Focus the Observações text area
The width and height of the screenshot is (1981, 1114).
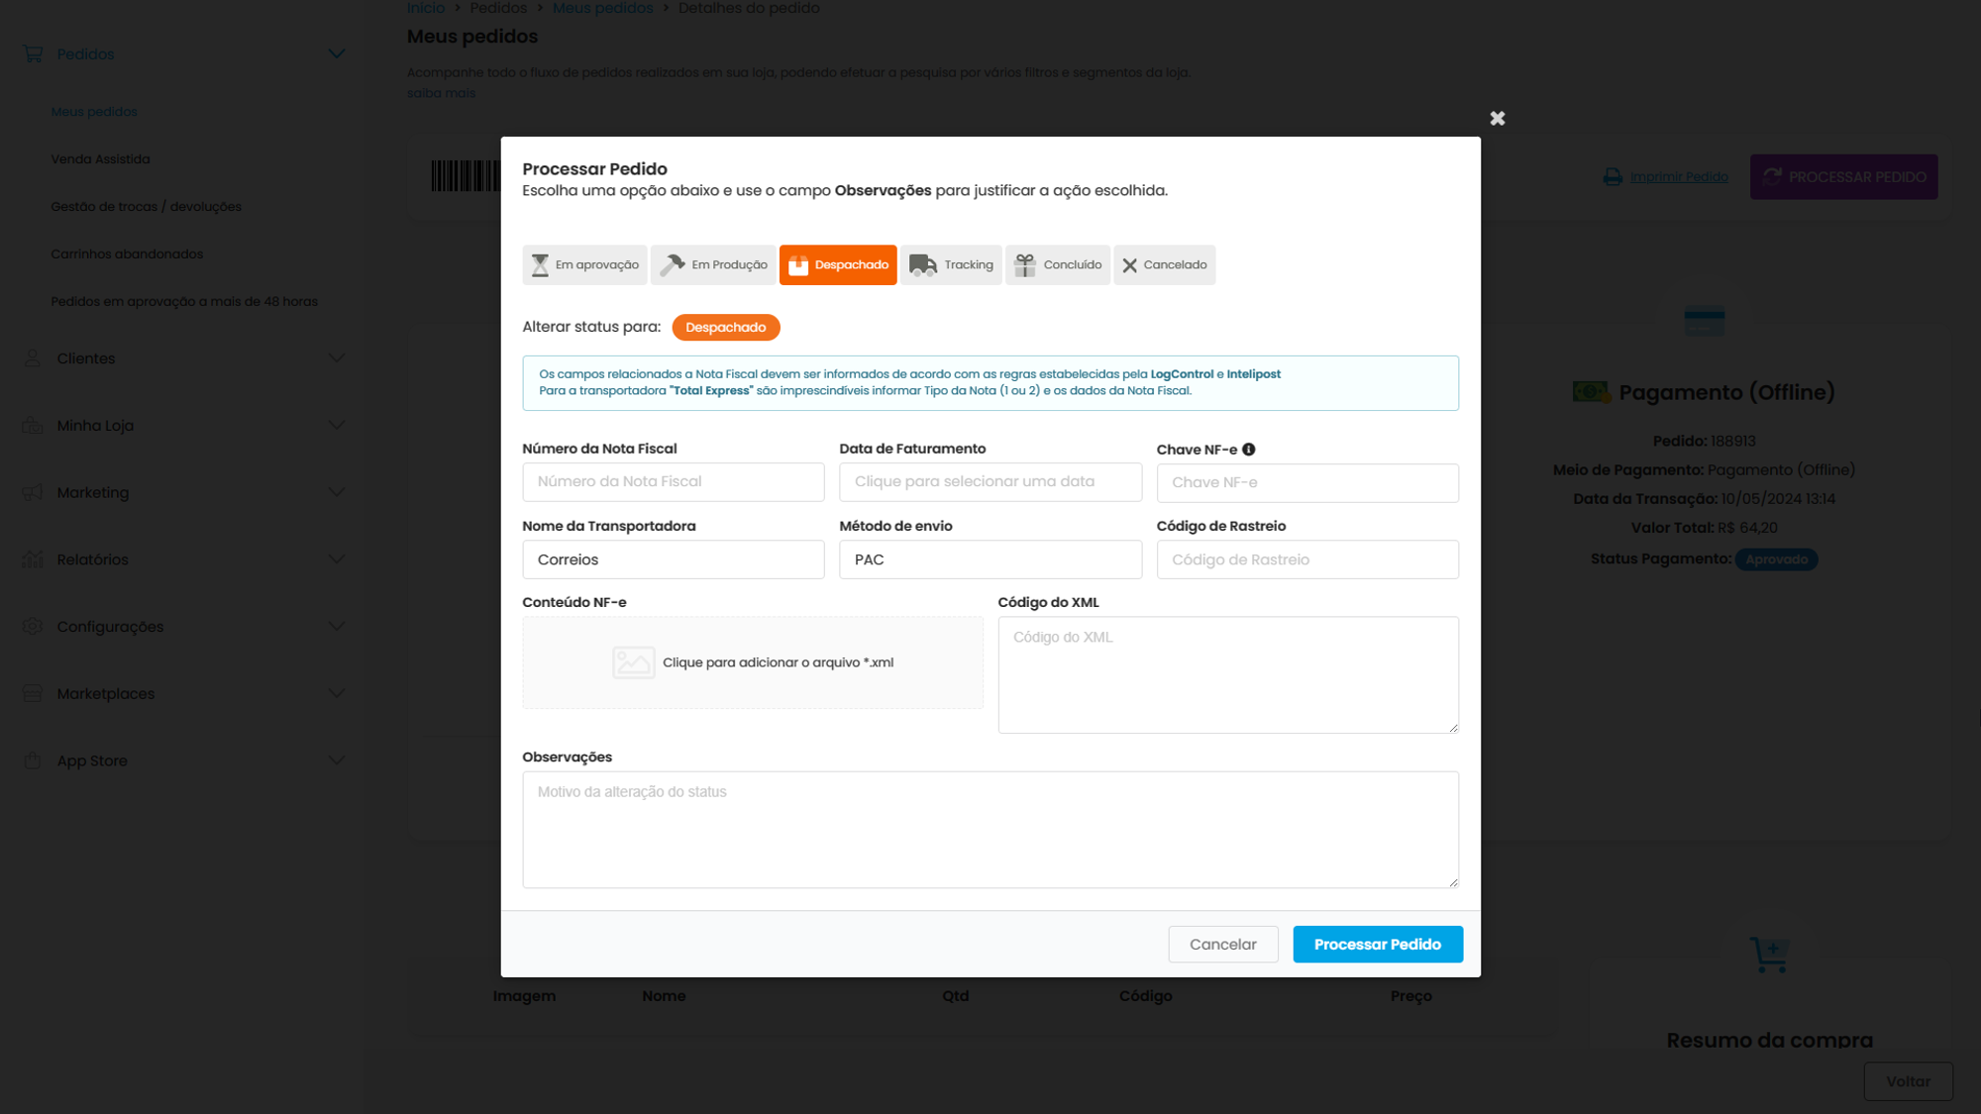point(990,830)
